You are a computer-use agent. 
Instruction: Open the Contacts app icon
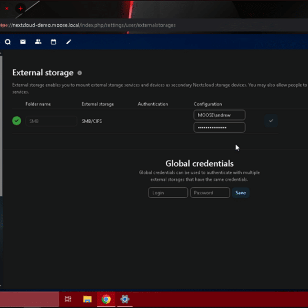(x=38, y=42)
